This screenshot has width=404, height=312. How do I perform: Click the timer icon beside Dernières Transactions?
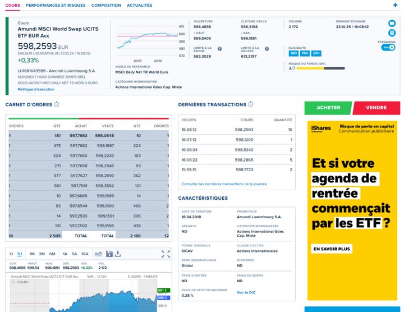(x=251, y=105)
